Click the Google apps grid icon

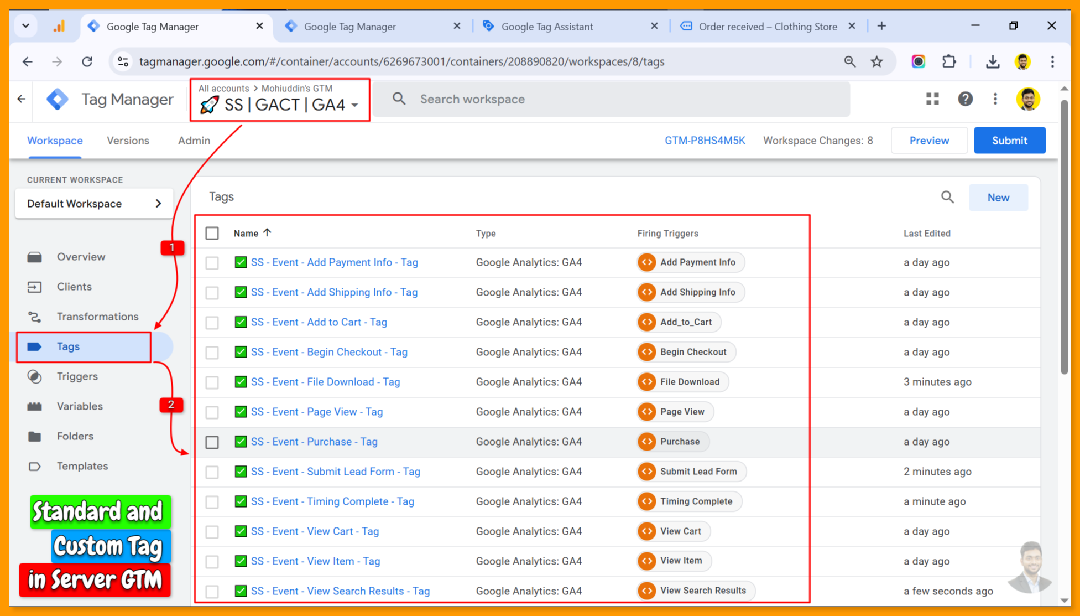[x=932, y=99]
